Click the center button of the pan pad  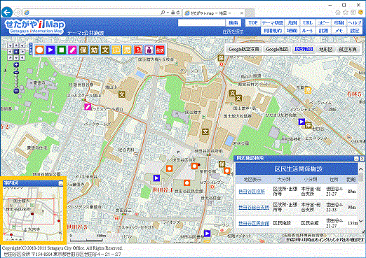point(16,52)
